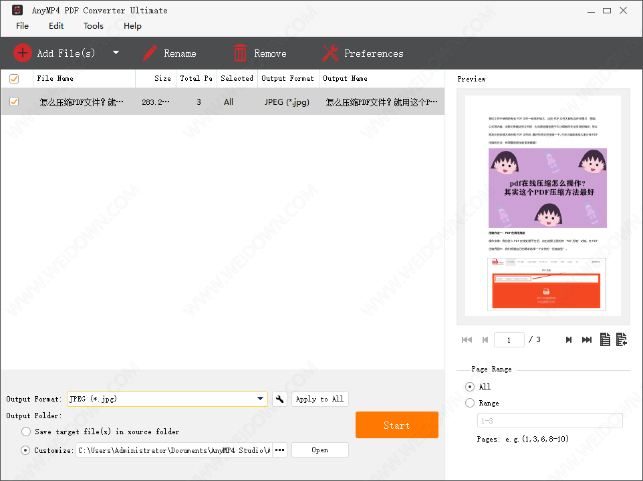Click the Selected pages 'All' cell
Image resolution: width=643 pixels, height=481 pixels.
click(229, 102)
